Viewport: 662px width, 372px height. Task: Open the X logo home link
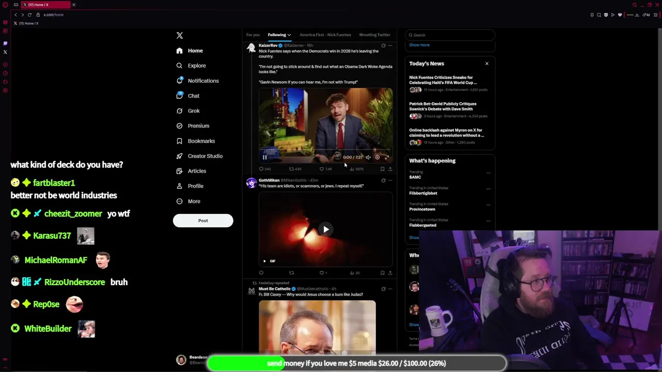click(179, 36)
